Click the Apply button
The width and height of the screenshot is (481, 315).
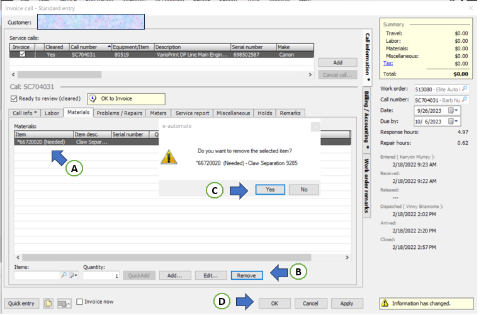[347, 303]
